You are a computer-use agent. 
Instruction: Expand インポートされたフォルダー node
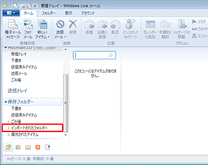click(9, 128)
